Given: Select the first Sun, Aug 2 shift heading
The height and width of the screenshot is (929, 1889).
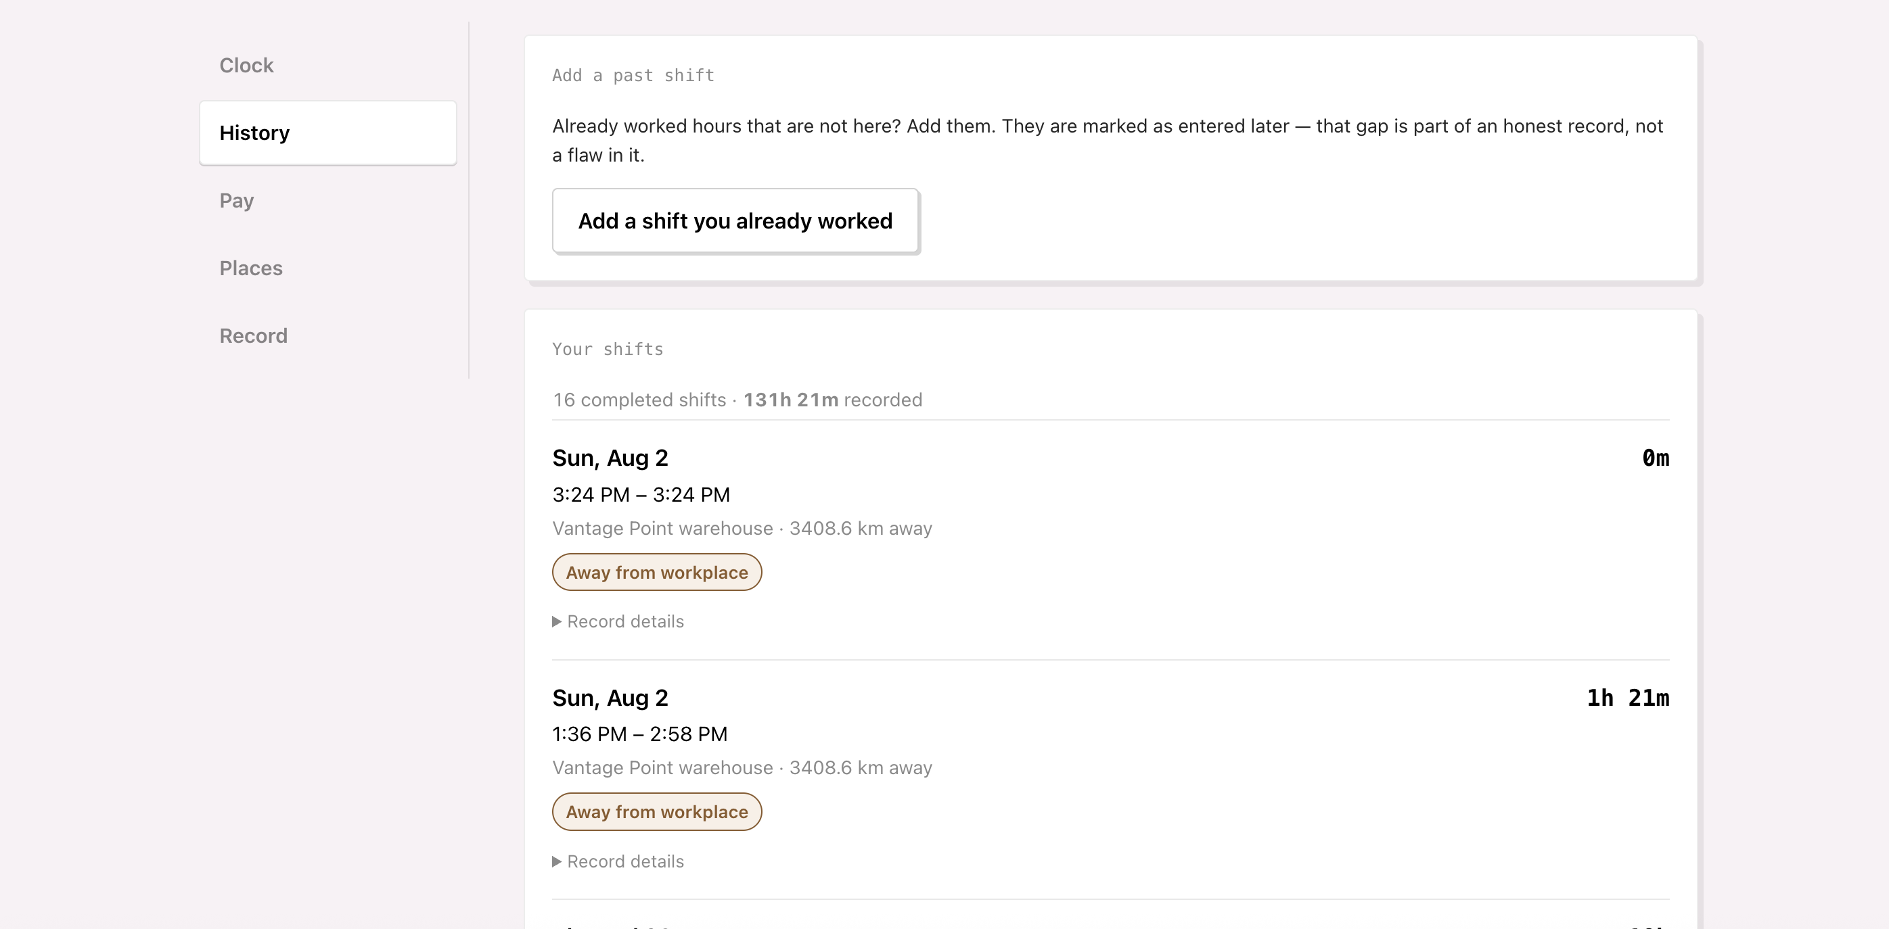Looking at the screenshot, I should [610, 458].
